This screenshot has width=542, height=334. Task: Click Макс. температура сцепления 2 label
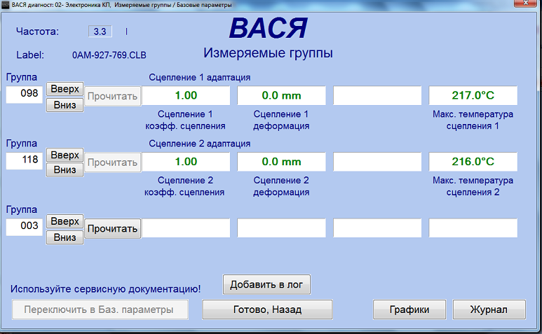[x=473, y=186]
